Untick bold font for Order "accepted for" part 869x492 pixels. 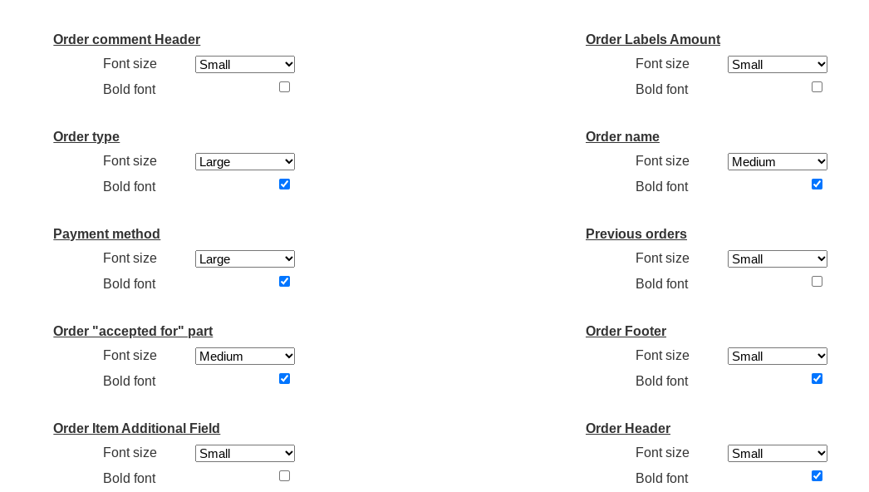tap(284, 379)
